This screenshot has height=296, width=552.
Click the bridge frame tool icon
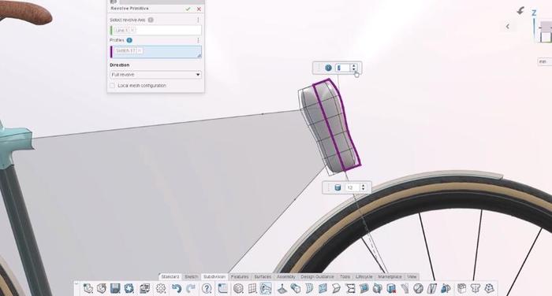click(x=351, y=289)
